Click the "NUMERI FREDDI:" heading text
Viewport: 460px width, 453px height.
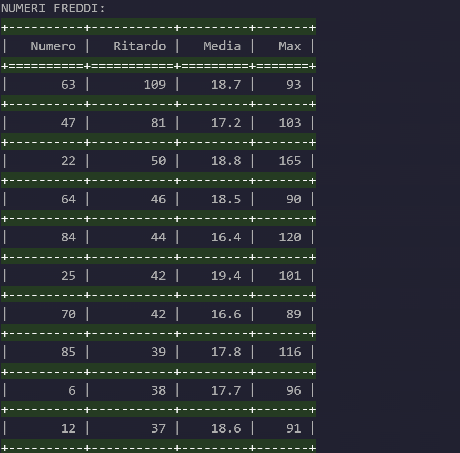[52, 8]
